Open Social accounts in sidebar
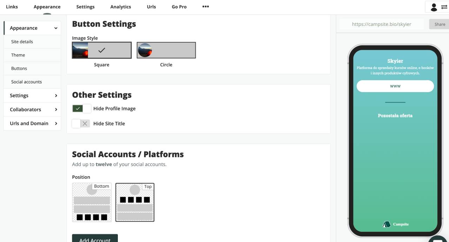 26,82
